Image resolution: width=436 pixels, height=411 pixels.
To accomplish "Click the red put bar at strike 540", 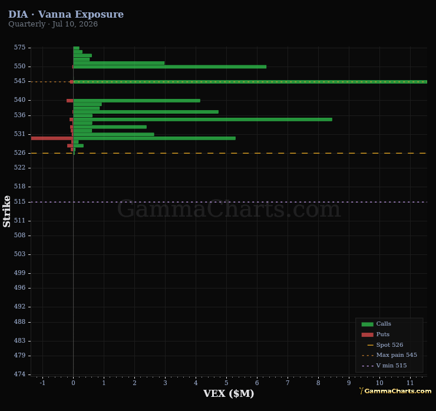I will [70, 101].
